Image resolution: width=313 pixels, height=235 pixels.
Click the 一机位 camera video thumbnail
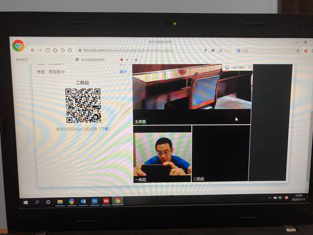pyautogui.click(x=162, y=155)
